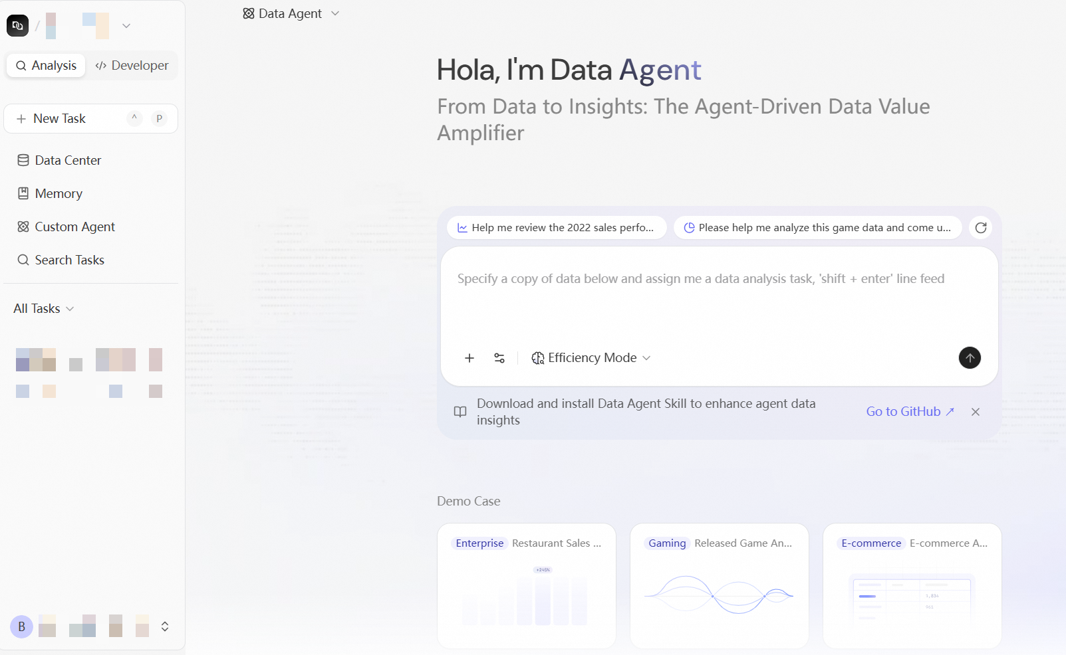Viewport: 1066px width, 655px height.
Task: Choose the 2022 sales performance review suggestion
Action: (x=557, y=227)
